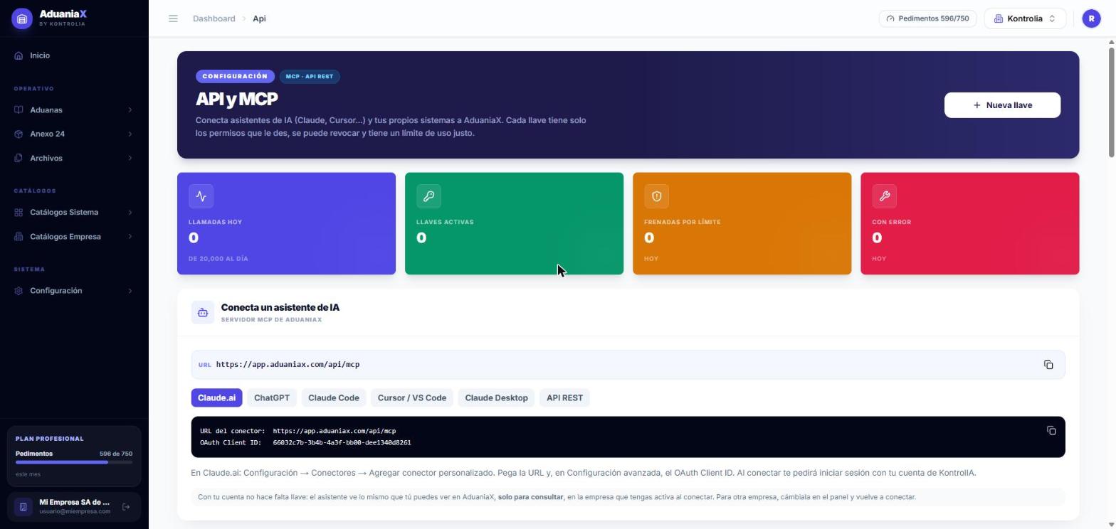Toggle the sidebar hamburger menu

(x=173, y=18)
